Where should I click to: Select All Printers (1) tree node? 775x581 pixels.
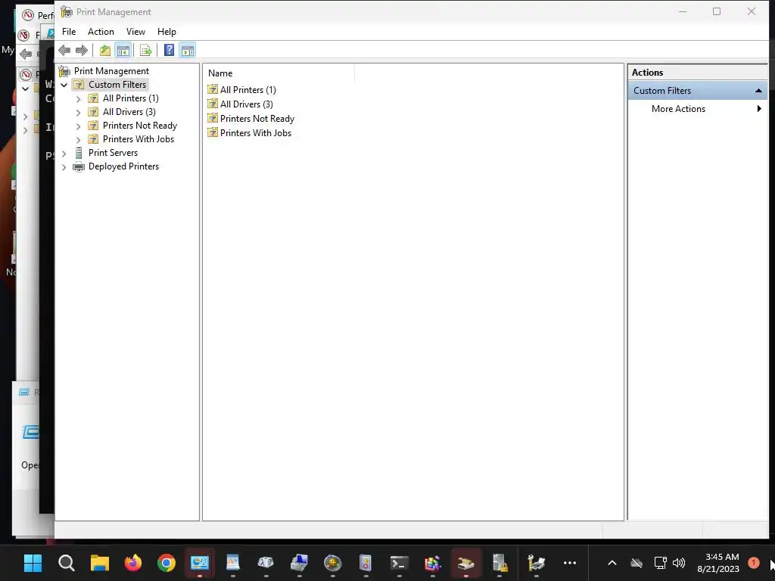coord(130,98)
